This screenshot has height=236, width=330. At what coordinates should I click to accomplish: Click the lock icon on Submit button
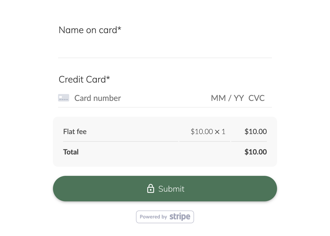[150, 189]
